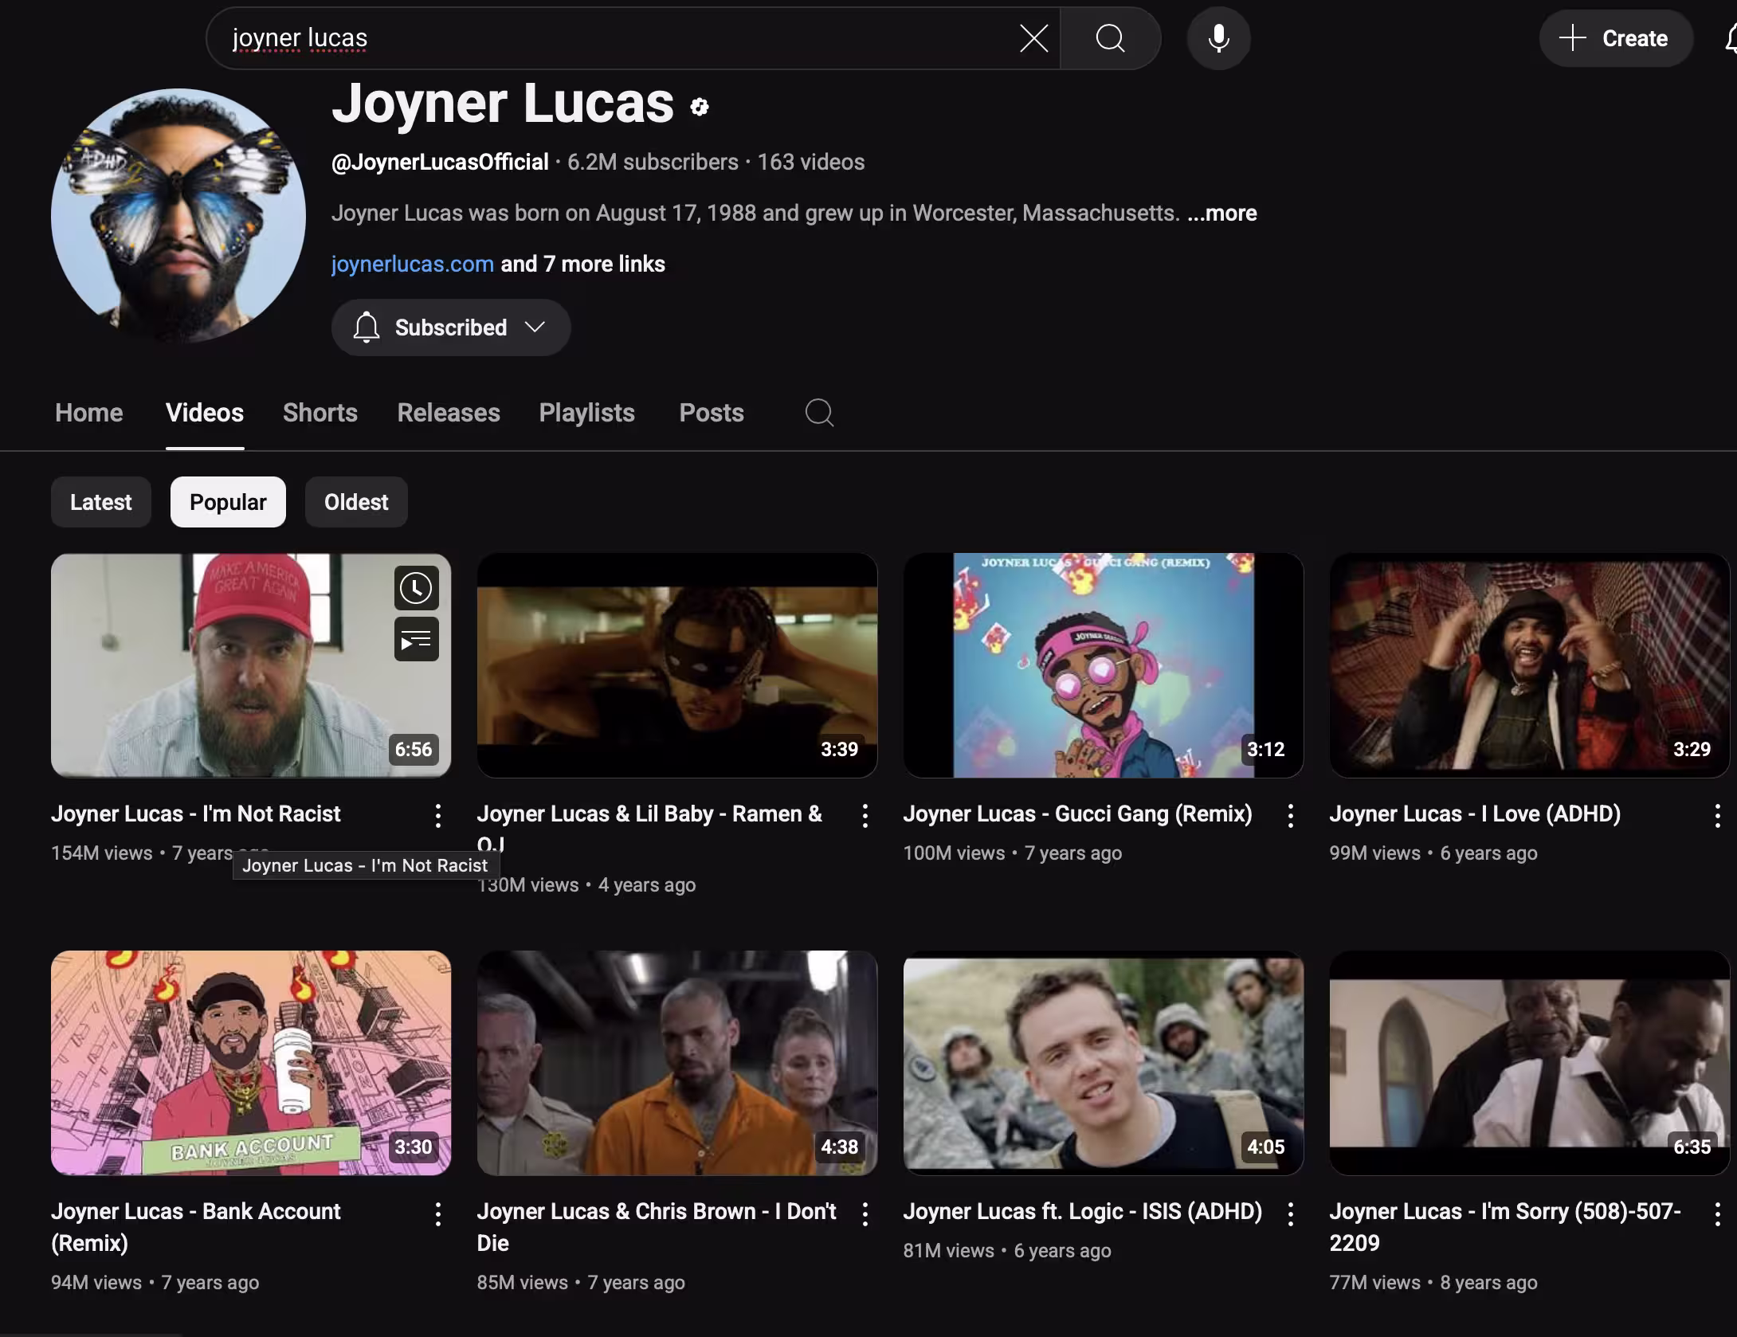Play the I Don't Die thumbnail
The image size is (1737, 1337).
pos(676,1063)
